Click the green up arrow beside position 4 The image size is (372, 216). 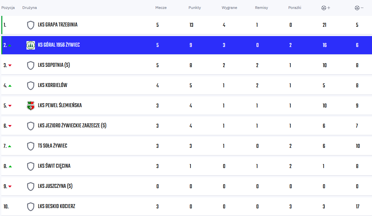click(x=10, y=86)
